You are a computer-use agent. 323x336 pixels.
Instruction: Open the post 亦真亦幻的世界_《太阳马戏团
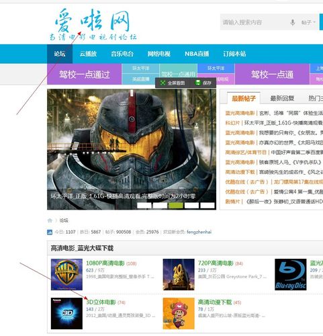(291, 142)
